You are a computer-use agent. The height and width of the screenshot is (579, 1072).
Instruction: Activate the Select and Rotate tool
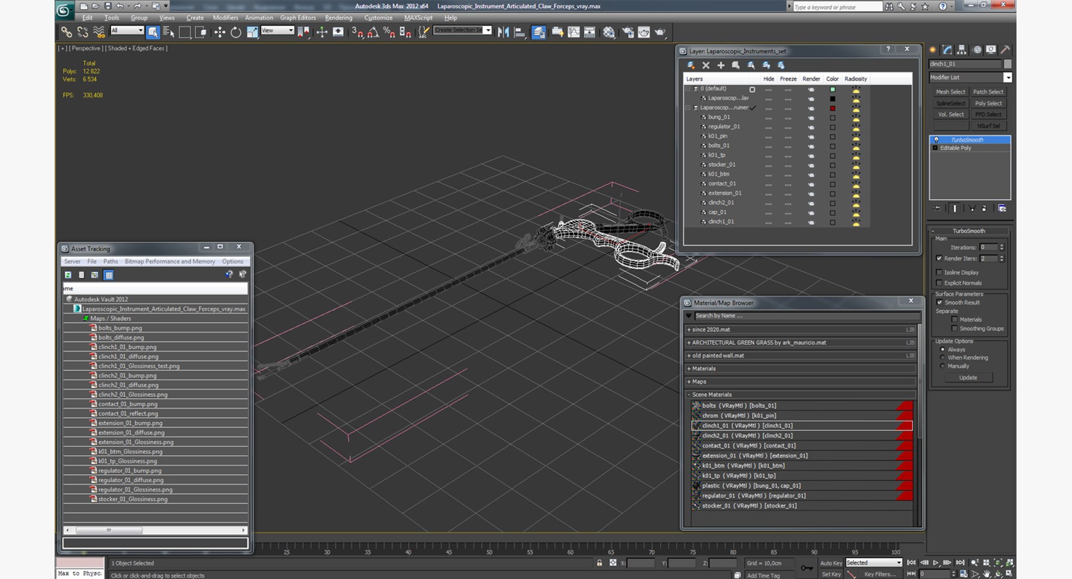click(x=236, y=32)
